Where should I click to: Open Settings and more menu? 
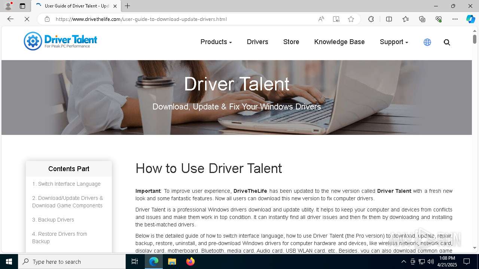click(x=455, y=19)
